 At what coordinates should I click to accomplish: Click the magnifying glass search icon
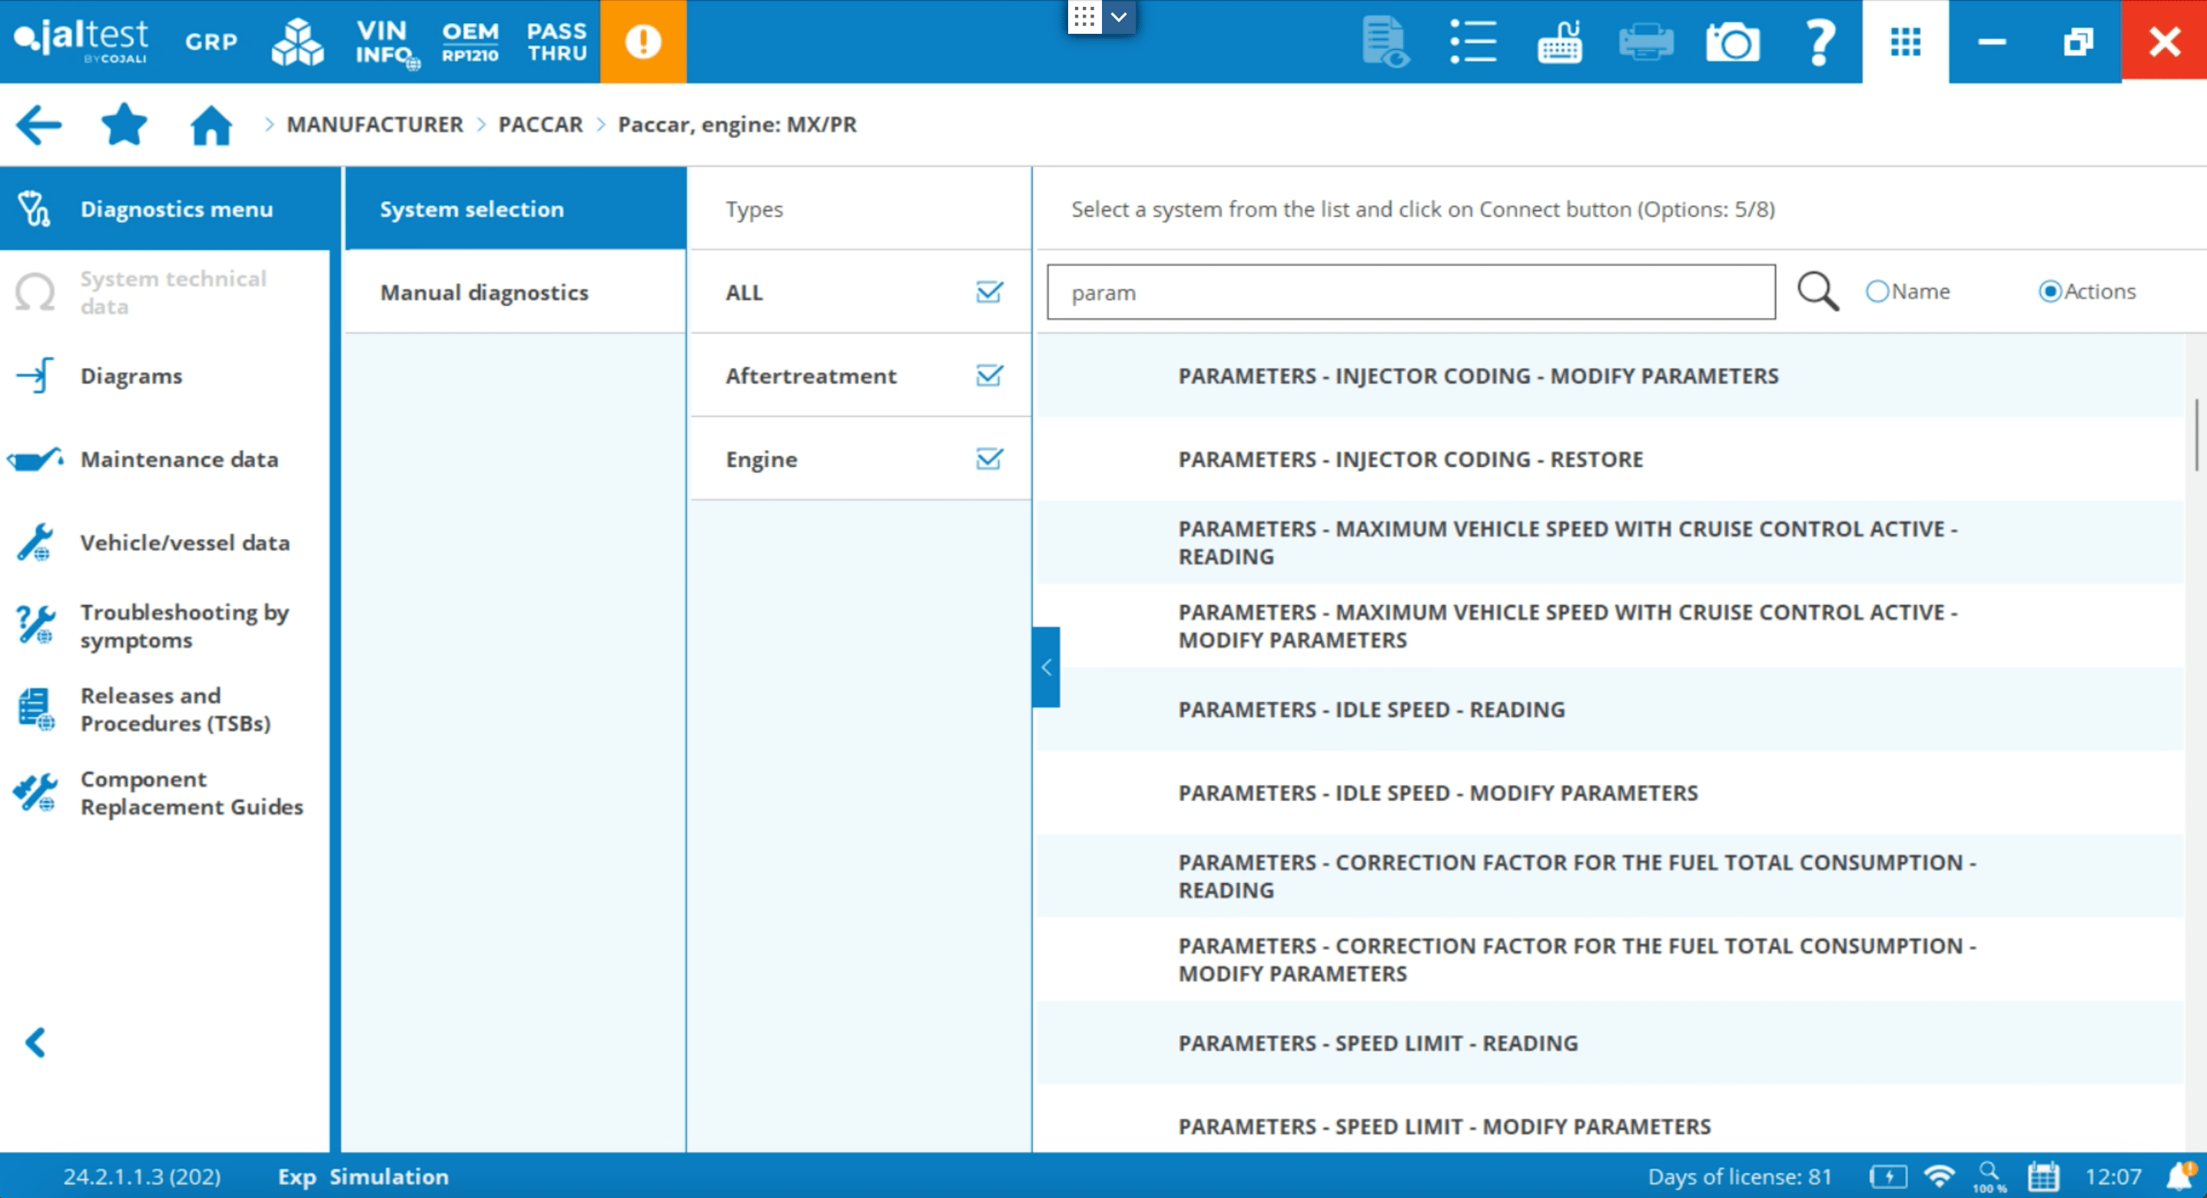point(1817,292)
